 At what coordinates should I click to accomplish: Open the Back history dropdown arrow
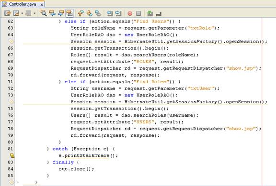(22, 13)
